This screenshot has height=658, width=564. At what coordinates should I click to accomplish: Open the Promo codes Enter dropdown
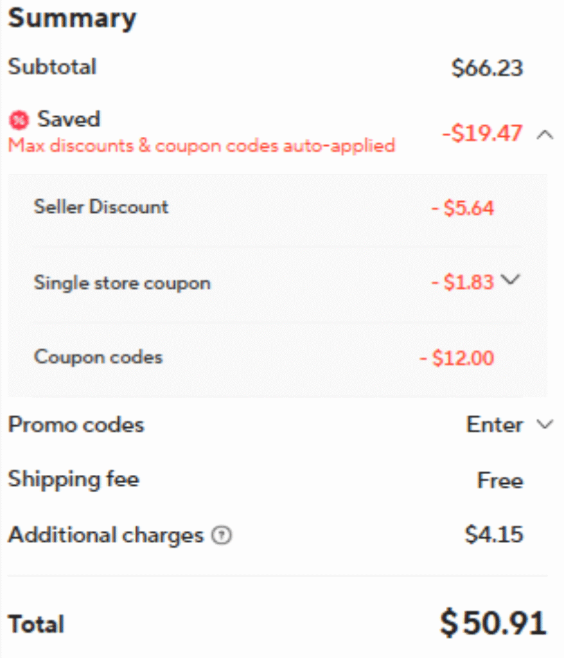point(544,425)
